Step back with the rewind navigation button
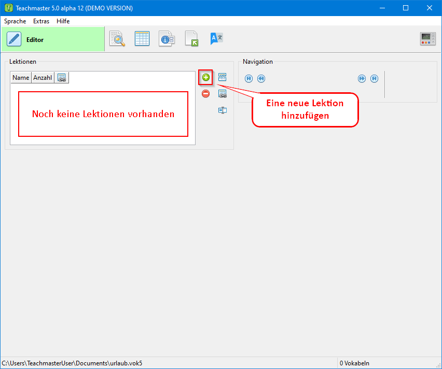The image size is (442, 369). 261,79
